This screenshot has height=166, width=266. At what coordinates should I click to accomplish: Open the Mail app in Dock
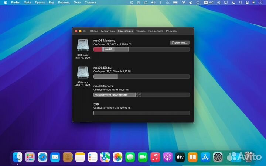pos(55,157)
